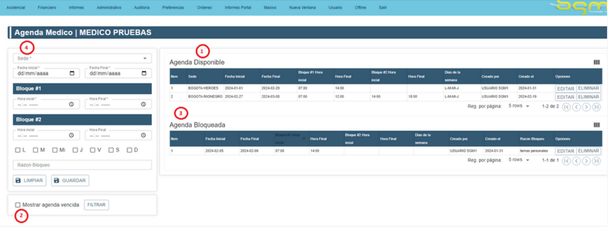This screenshot has width=608, height=227.
Task: Go to next page in Agenda Disponible
Action: 587,107
